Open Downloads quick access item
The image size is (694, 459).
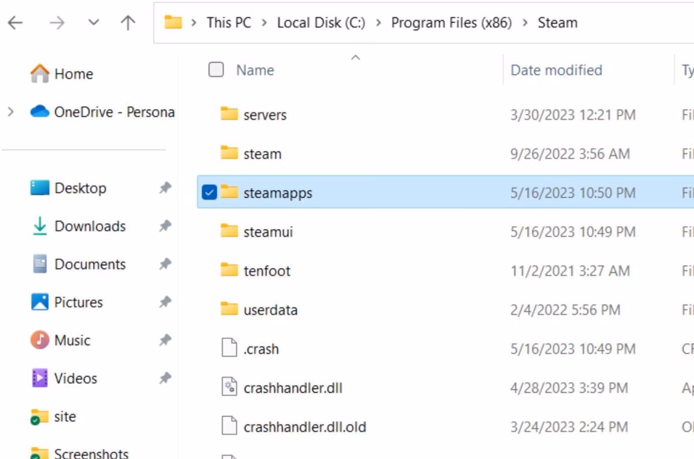pyautogui.click(x=90, y=226)
